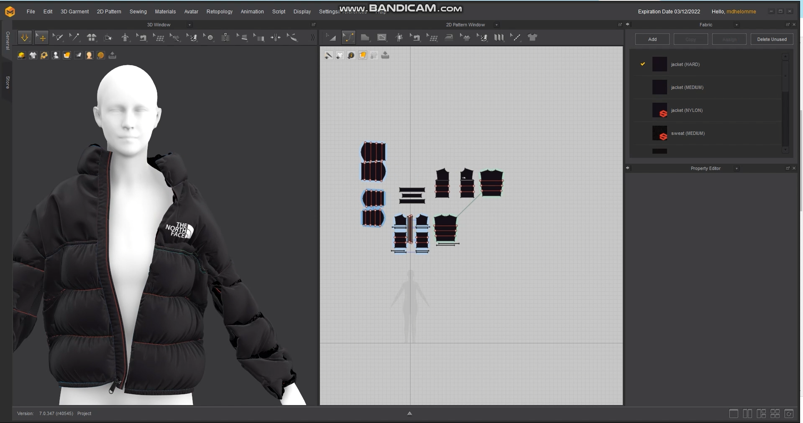Open the Avatar menu
The height and width of the screenshot is (423, 803).
click(191, 12)
